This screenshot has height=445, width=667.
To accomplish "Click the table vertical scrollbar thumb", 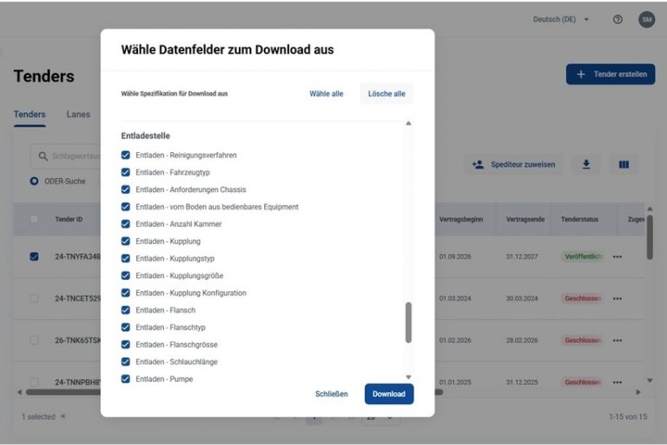I will coord(650,237).
